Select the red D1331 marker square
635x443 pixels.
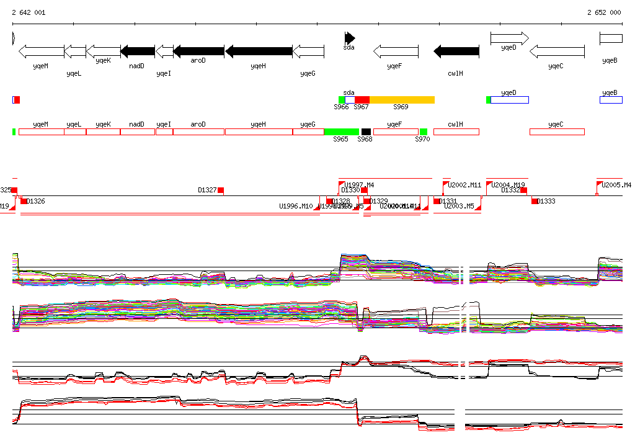coord(437,201)
